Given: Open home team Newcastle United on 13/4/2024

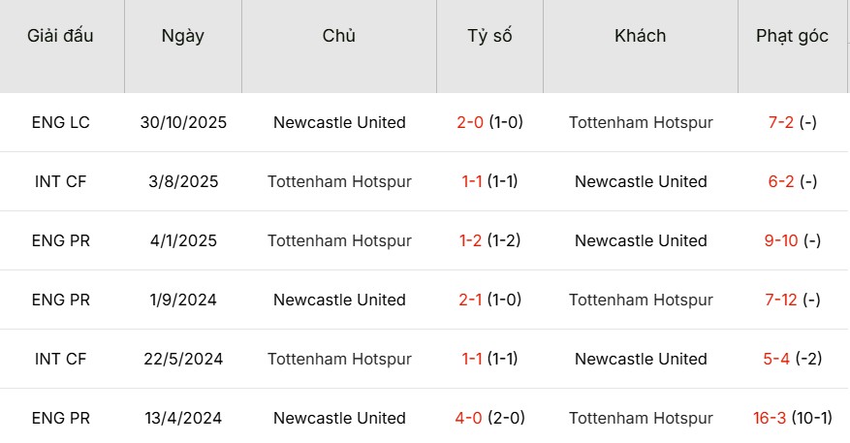Looking at the screenshot, I should point(339,419).
